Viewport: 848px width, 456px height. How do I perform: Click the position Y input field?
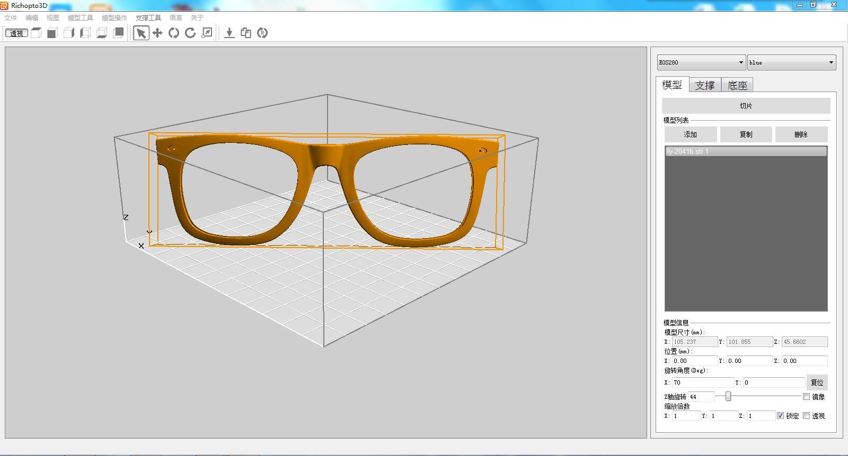tap(749, 361)
